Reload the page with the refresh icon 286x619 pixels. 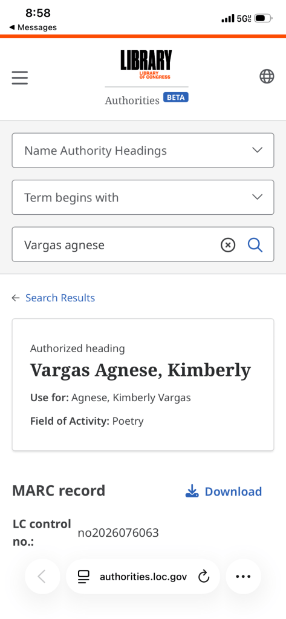[x=204, y=577]
